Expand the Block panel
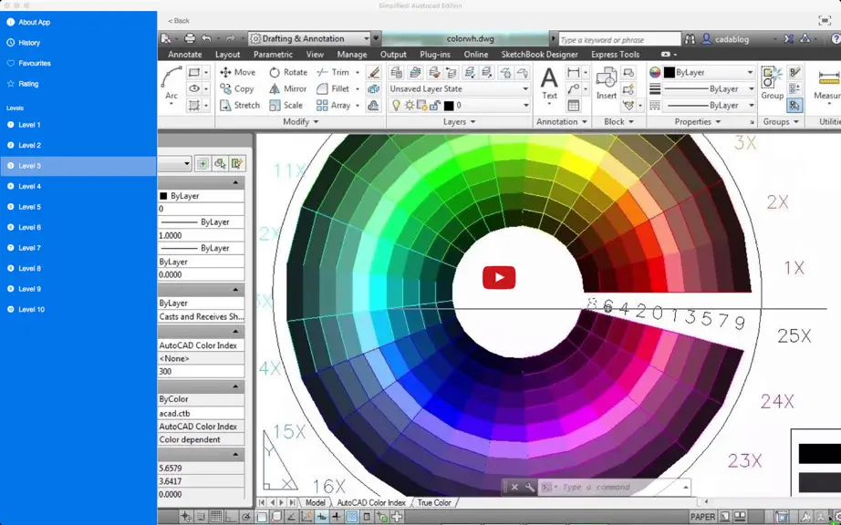The height and width of the screenshot is (525, 841). 619,122
